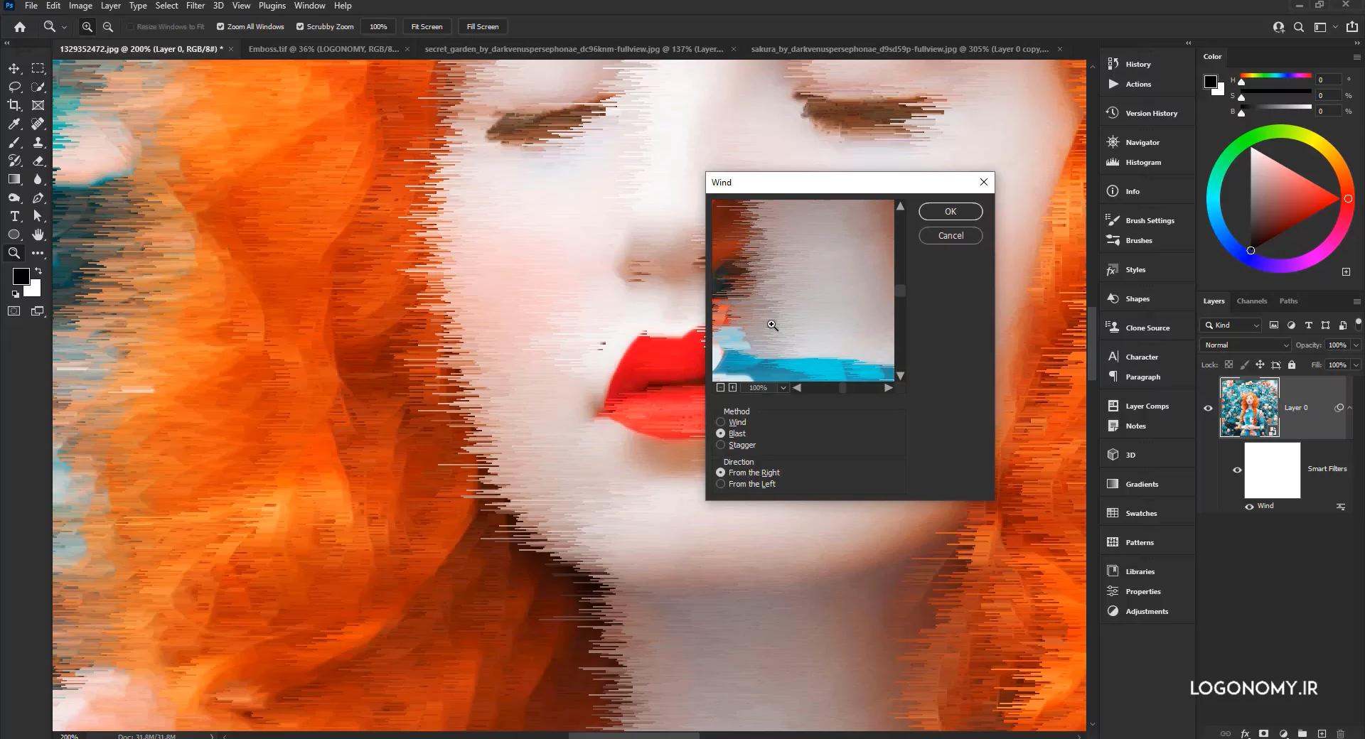
Task: Select the Brush tool
Action: tap(14, 142)
